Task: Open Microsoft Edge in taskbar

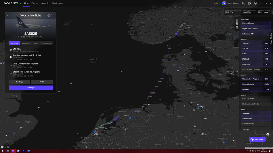Action: point(29,151)
